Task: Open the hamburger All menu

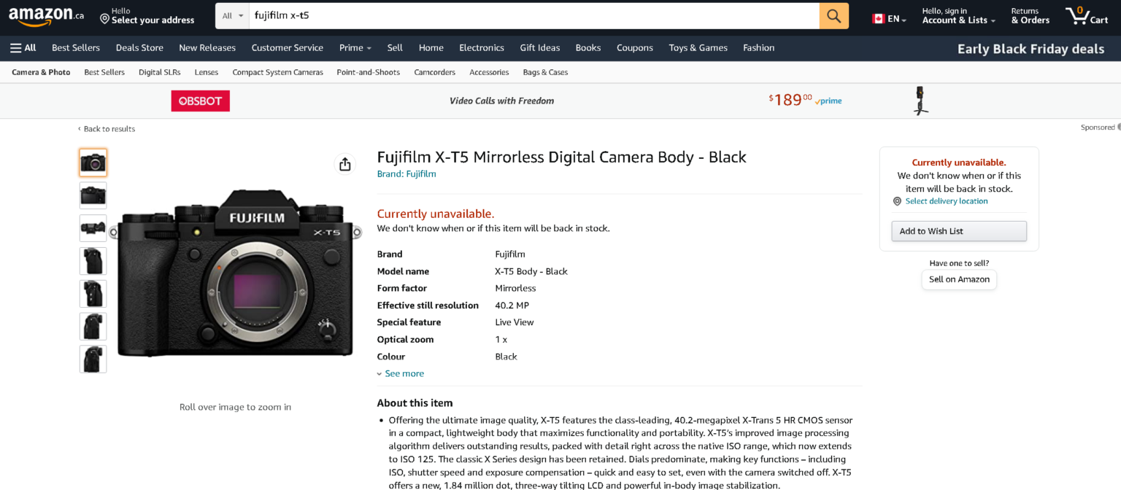Action: point(22,47)
